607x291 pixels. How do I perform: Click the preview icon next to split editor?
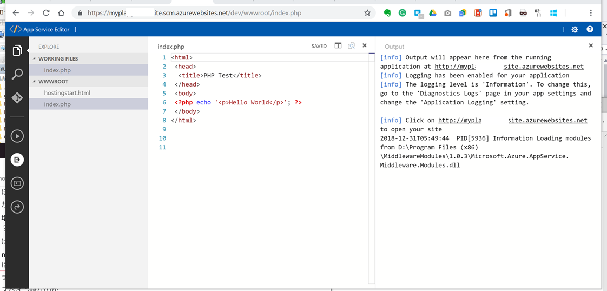[x=351, y=45]
